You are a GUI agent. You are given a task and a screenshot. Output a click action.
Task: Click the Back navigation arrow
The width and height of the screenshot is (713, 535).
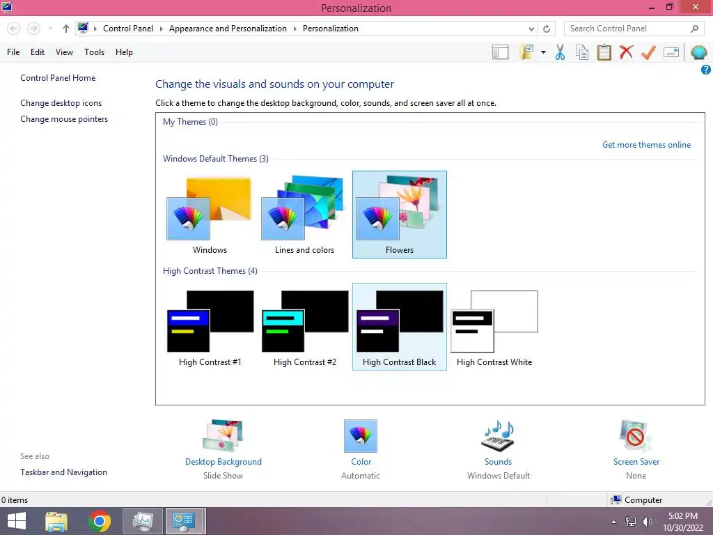pos(14,29)
